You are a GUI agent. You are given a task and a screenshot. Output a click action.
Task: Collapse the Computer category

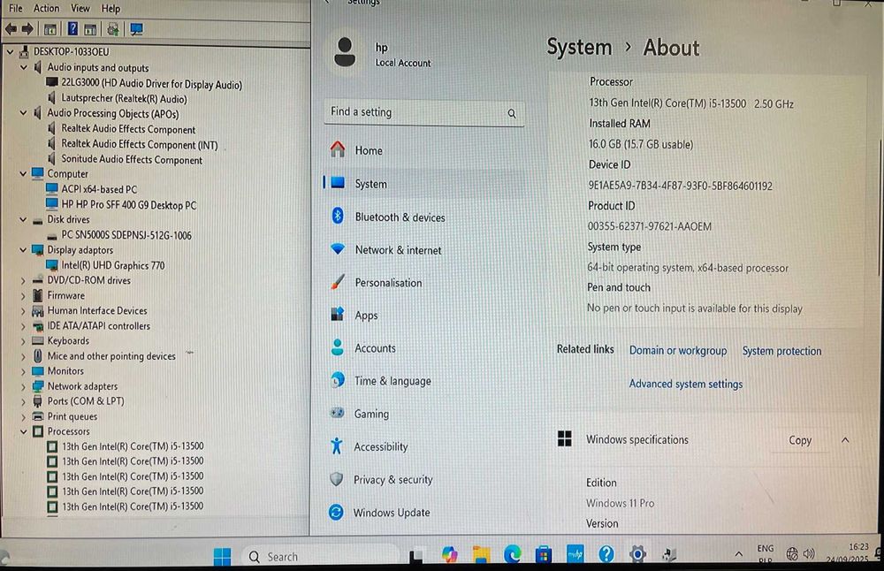click(x=24, y=173)
